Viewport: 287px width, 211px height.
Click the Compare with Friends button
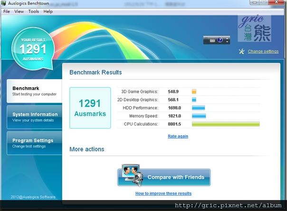point(164,177)
